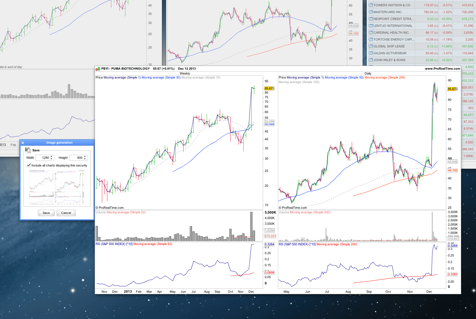Click the Daily timeframe label

pyautogui.click(x=368, y=74)
